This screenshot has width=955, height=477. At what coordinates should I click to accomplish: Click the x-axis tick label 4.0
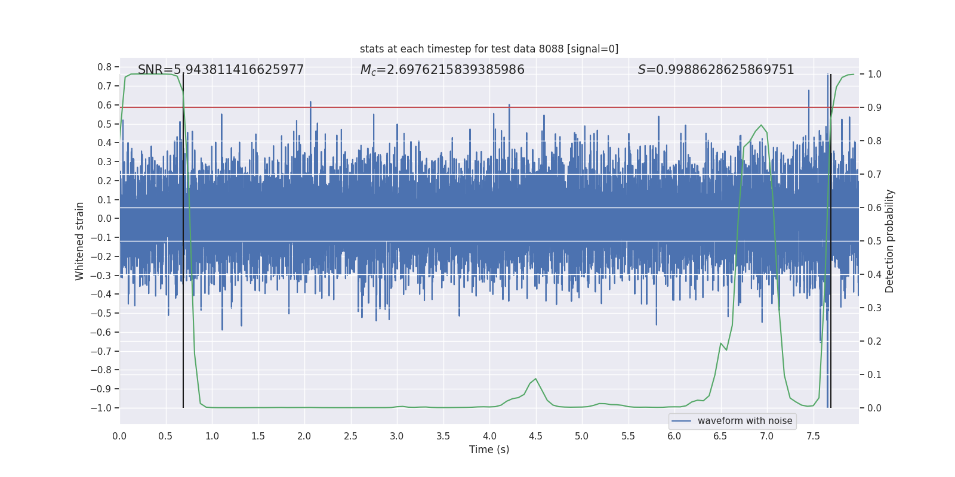coord(489,436)
